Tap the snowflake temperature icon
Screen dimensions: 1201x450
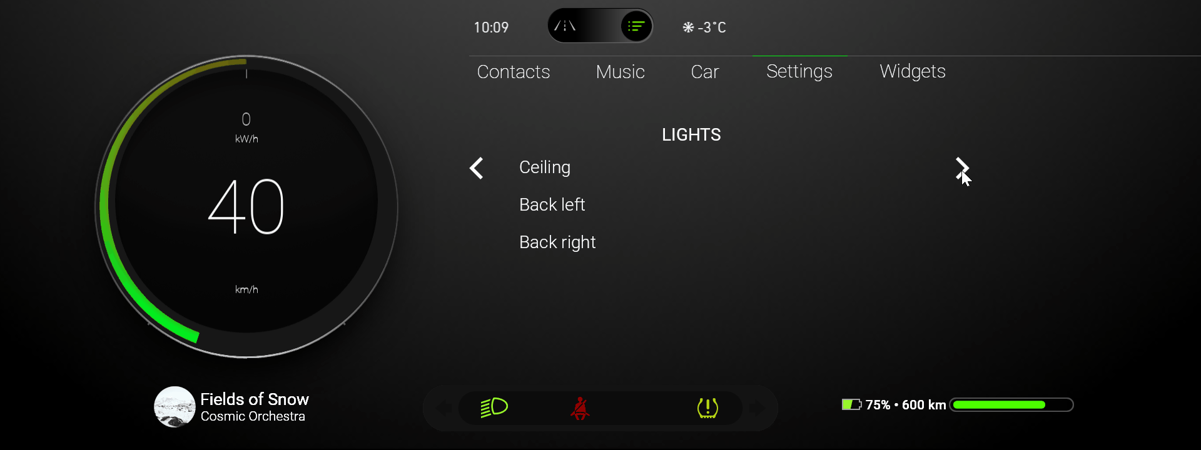point(688,27)
